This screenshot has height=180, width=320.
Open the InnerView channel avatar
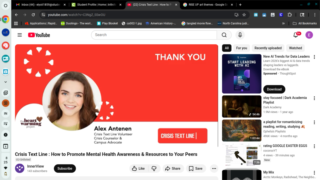[x=20, y=168]
